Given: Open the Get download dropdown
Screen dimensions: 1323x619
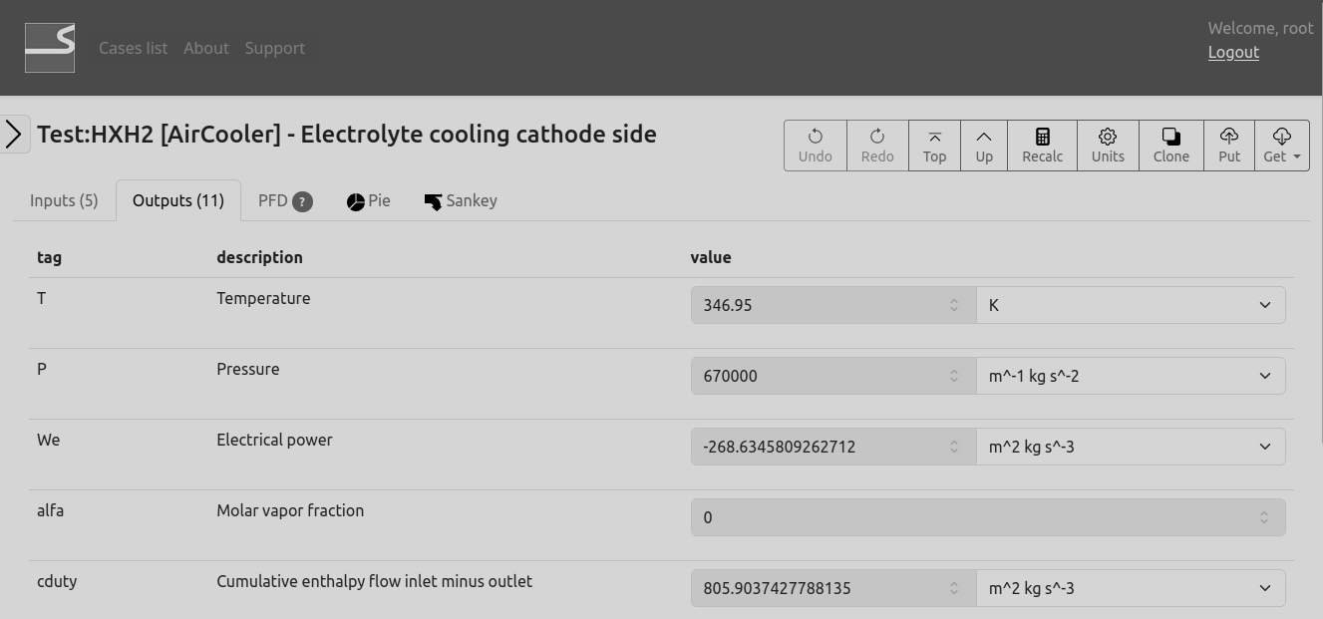Looking at the screenshot, I should (x=1281, y=146).
